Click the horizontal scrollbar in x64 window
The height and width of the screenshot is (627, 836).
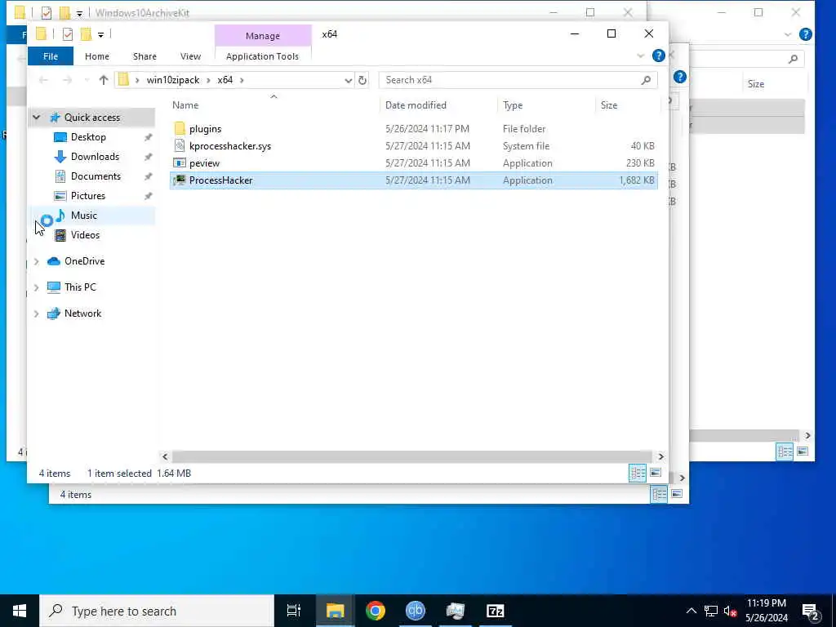411,457
